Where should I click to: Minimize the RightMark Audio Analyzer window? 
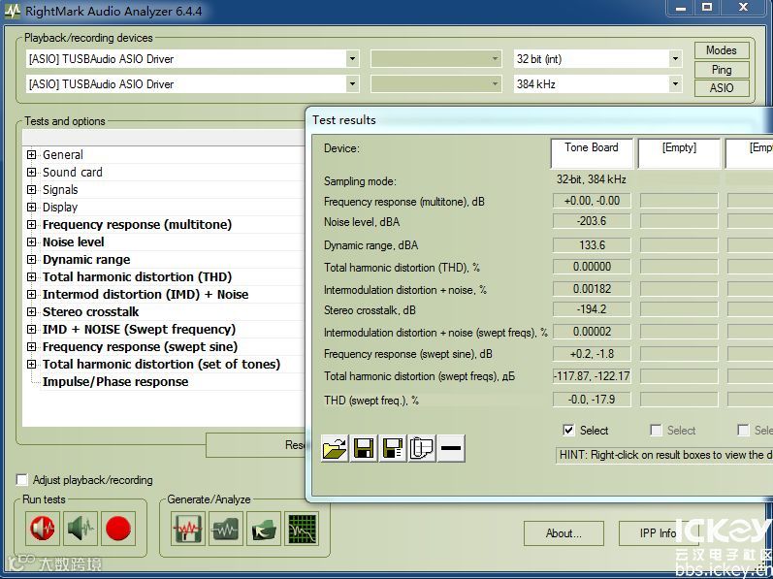point(681,8)
